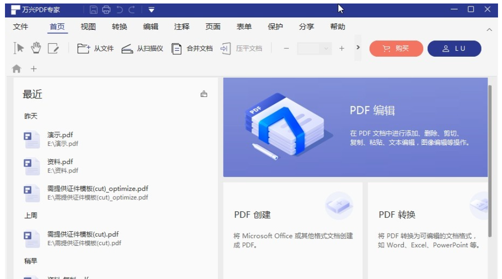Click the save icon in title bar
Screen dimensions: 502x279
[94, 10]
